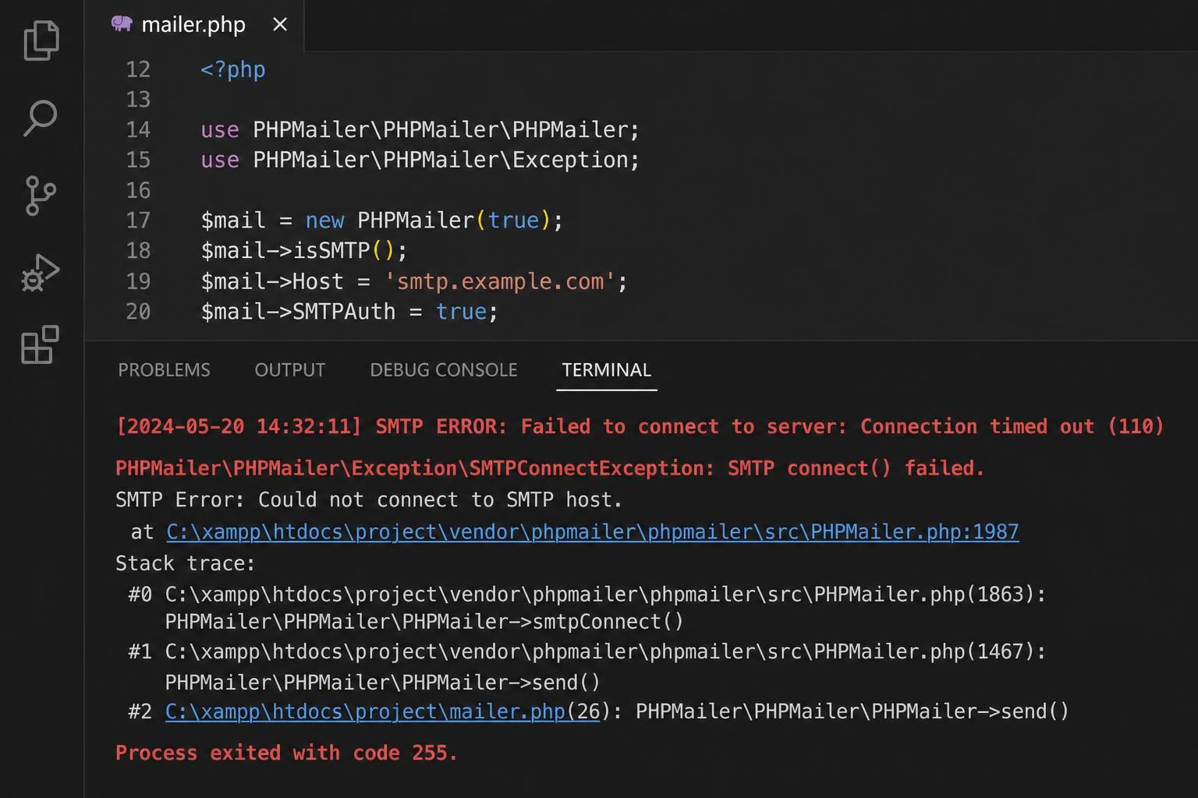Click stack frame #1 PHPMailer.php(1467) line
The width and height of the screenshot is (1198, 798).
click(x=587, y=651)
